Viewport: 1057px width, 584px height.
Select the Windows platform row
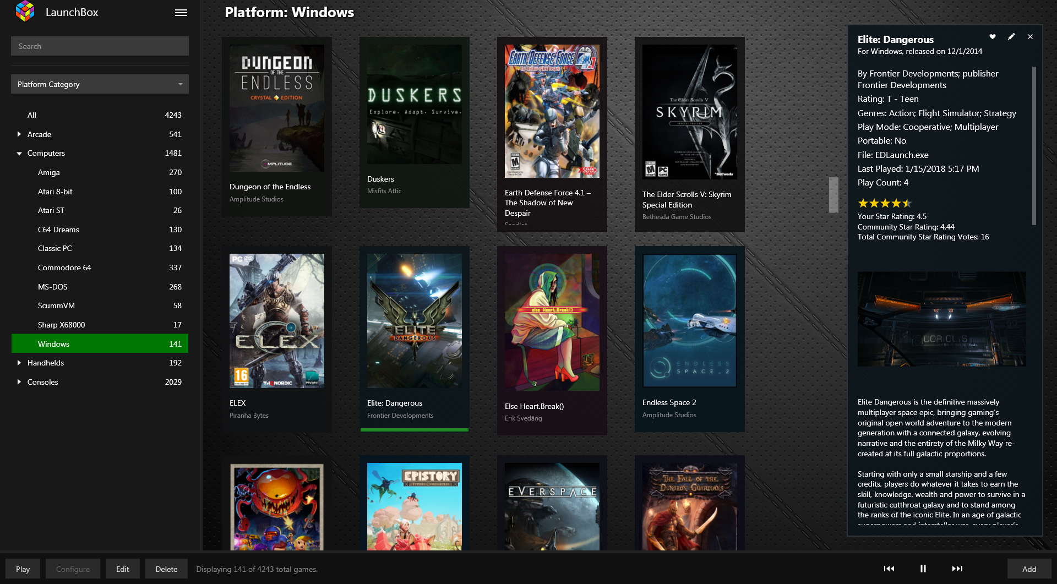pos(100,343)
